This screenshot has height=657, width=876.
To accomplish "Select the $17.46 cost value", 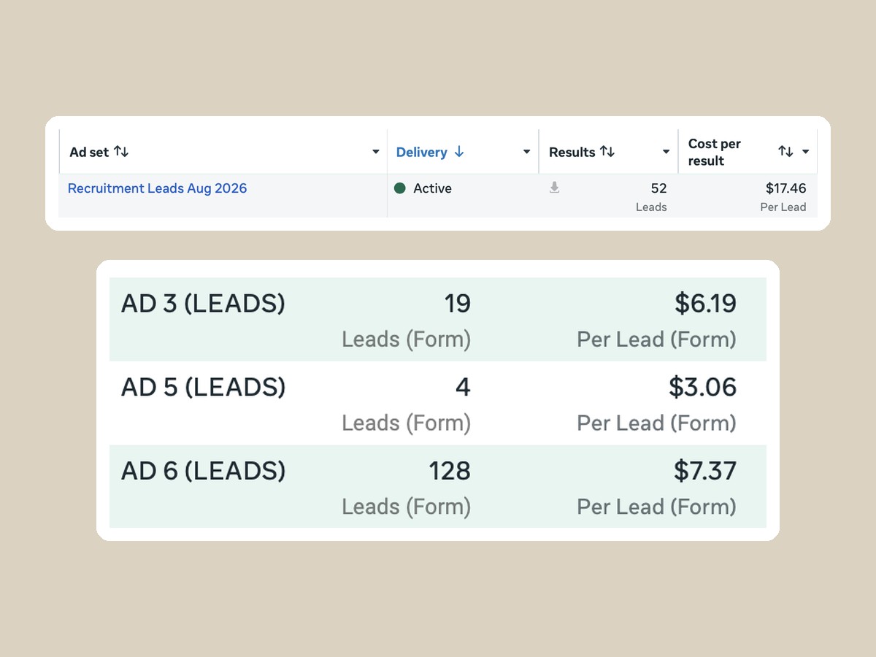I will pos(785,188).
